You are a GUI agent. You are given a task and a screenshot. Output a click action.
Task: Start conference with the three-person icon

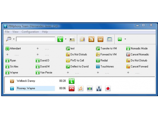pyautogui.click(x=99, y=88)
